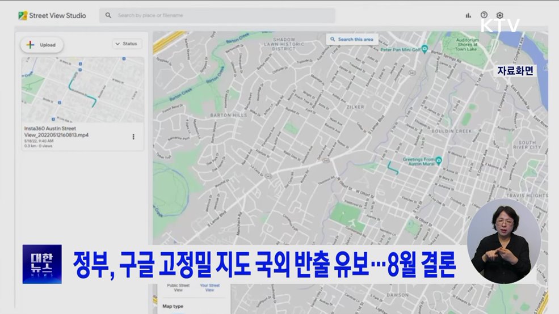559x314 pixels.
Task: Select the Insta360 Austin Street View filename
Action: 56,131
